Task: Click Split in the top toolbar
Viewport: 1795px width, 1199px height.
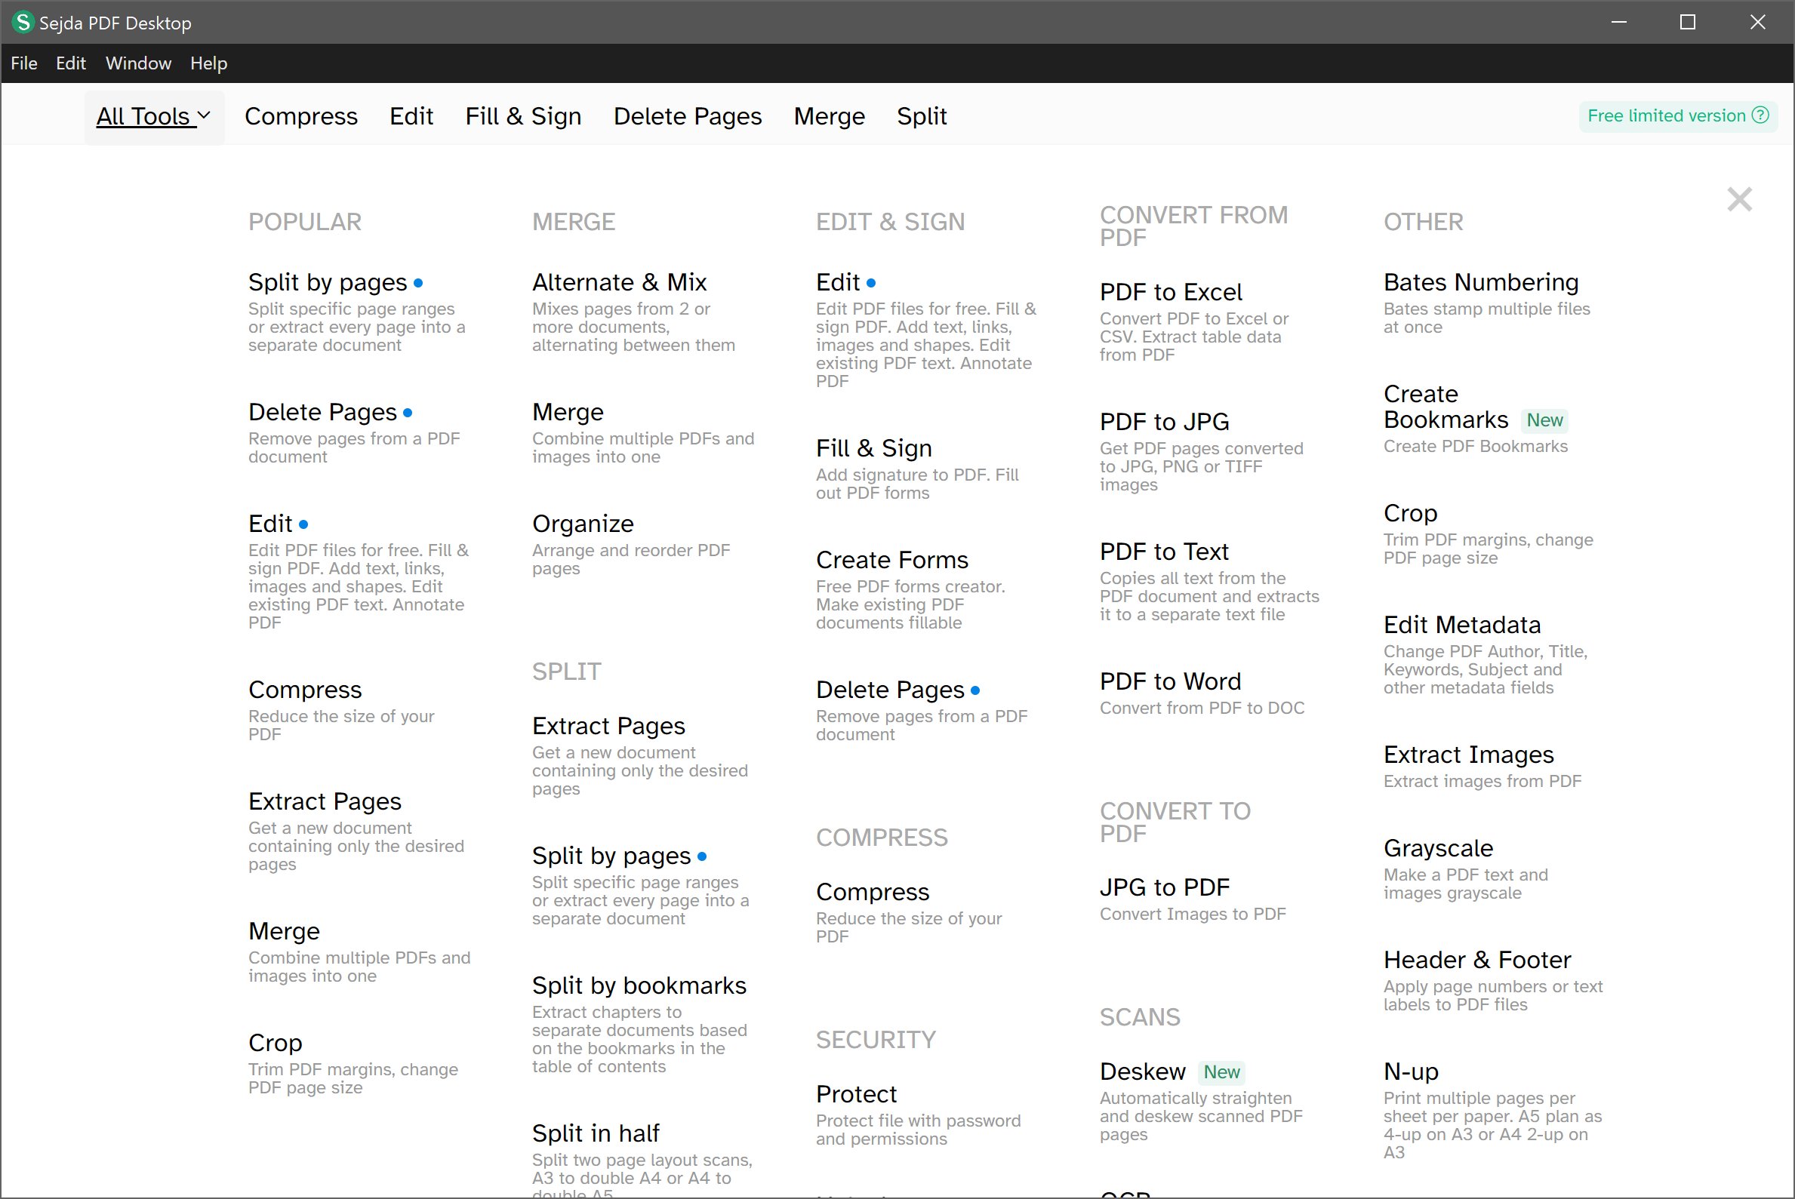Action: tap(921, 116)
